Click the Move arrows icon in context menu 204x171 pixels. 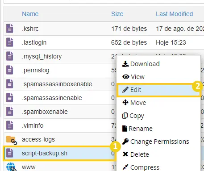point(125,102)
